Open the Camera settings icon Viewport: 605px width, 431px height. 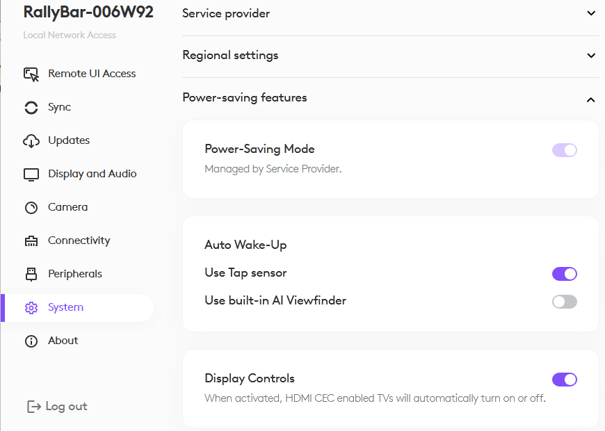(x=31, y=206)
